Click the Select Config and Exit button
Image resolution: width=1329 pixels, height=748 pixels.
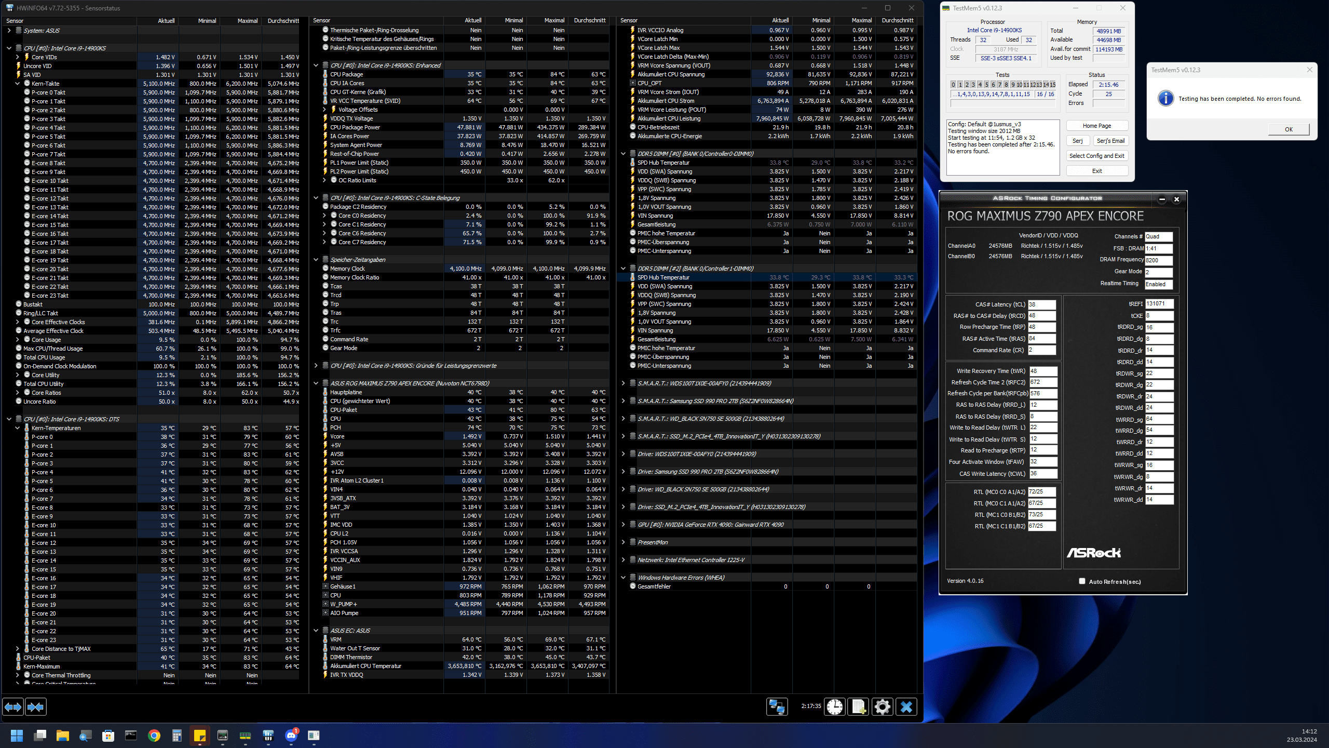coord(1096,156)
